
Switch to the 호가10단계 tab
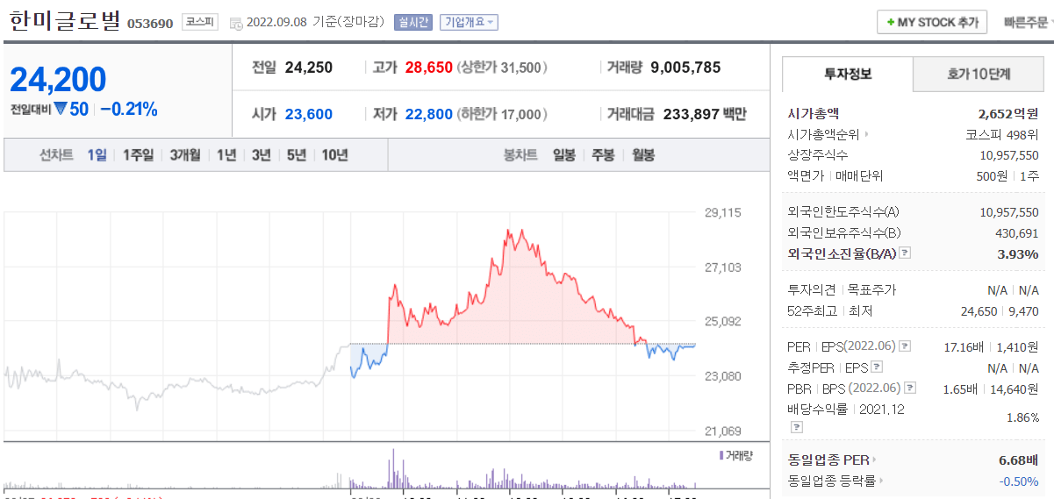click(x=979, y=74)
